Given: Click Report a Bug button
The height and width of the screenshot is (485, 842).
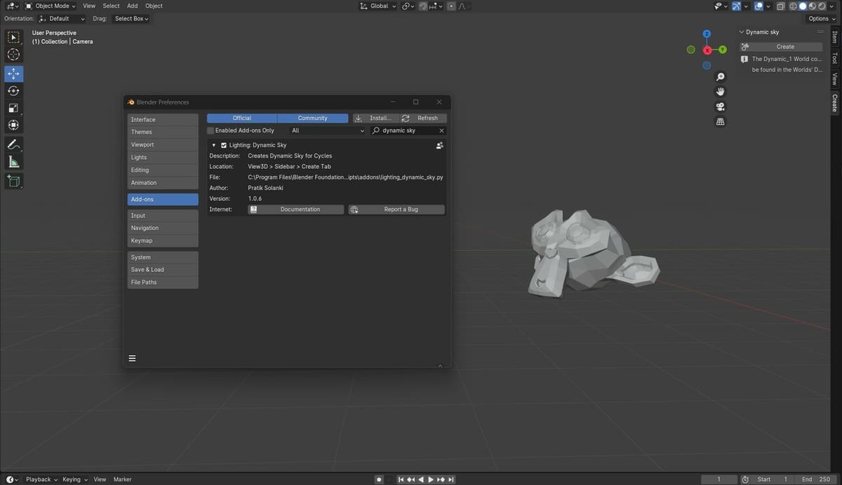Looking at the screenshot, I should click(396, 210).
